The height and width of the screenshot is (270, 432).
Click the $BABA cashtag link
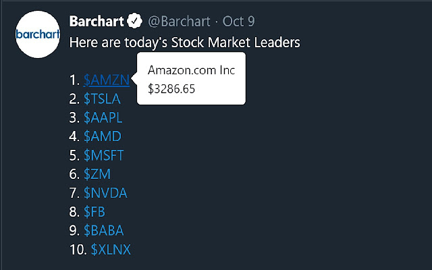[104, 231]
